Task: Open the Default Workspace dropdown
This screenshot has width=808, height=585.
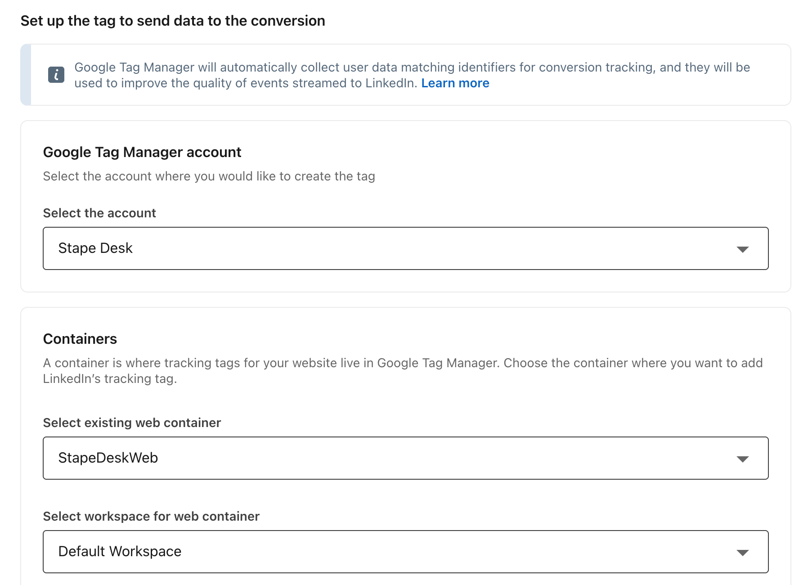Action: click(405, 552)
